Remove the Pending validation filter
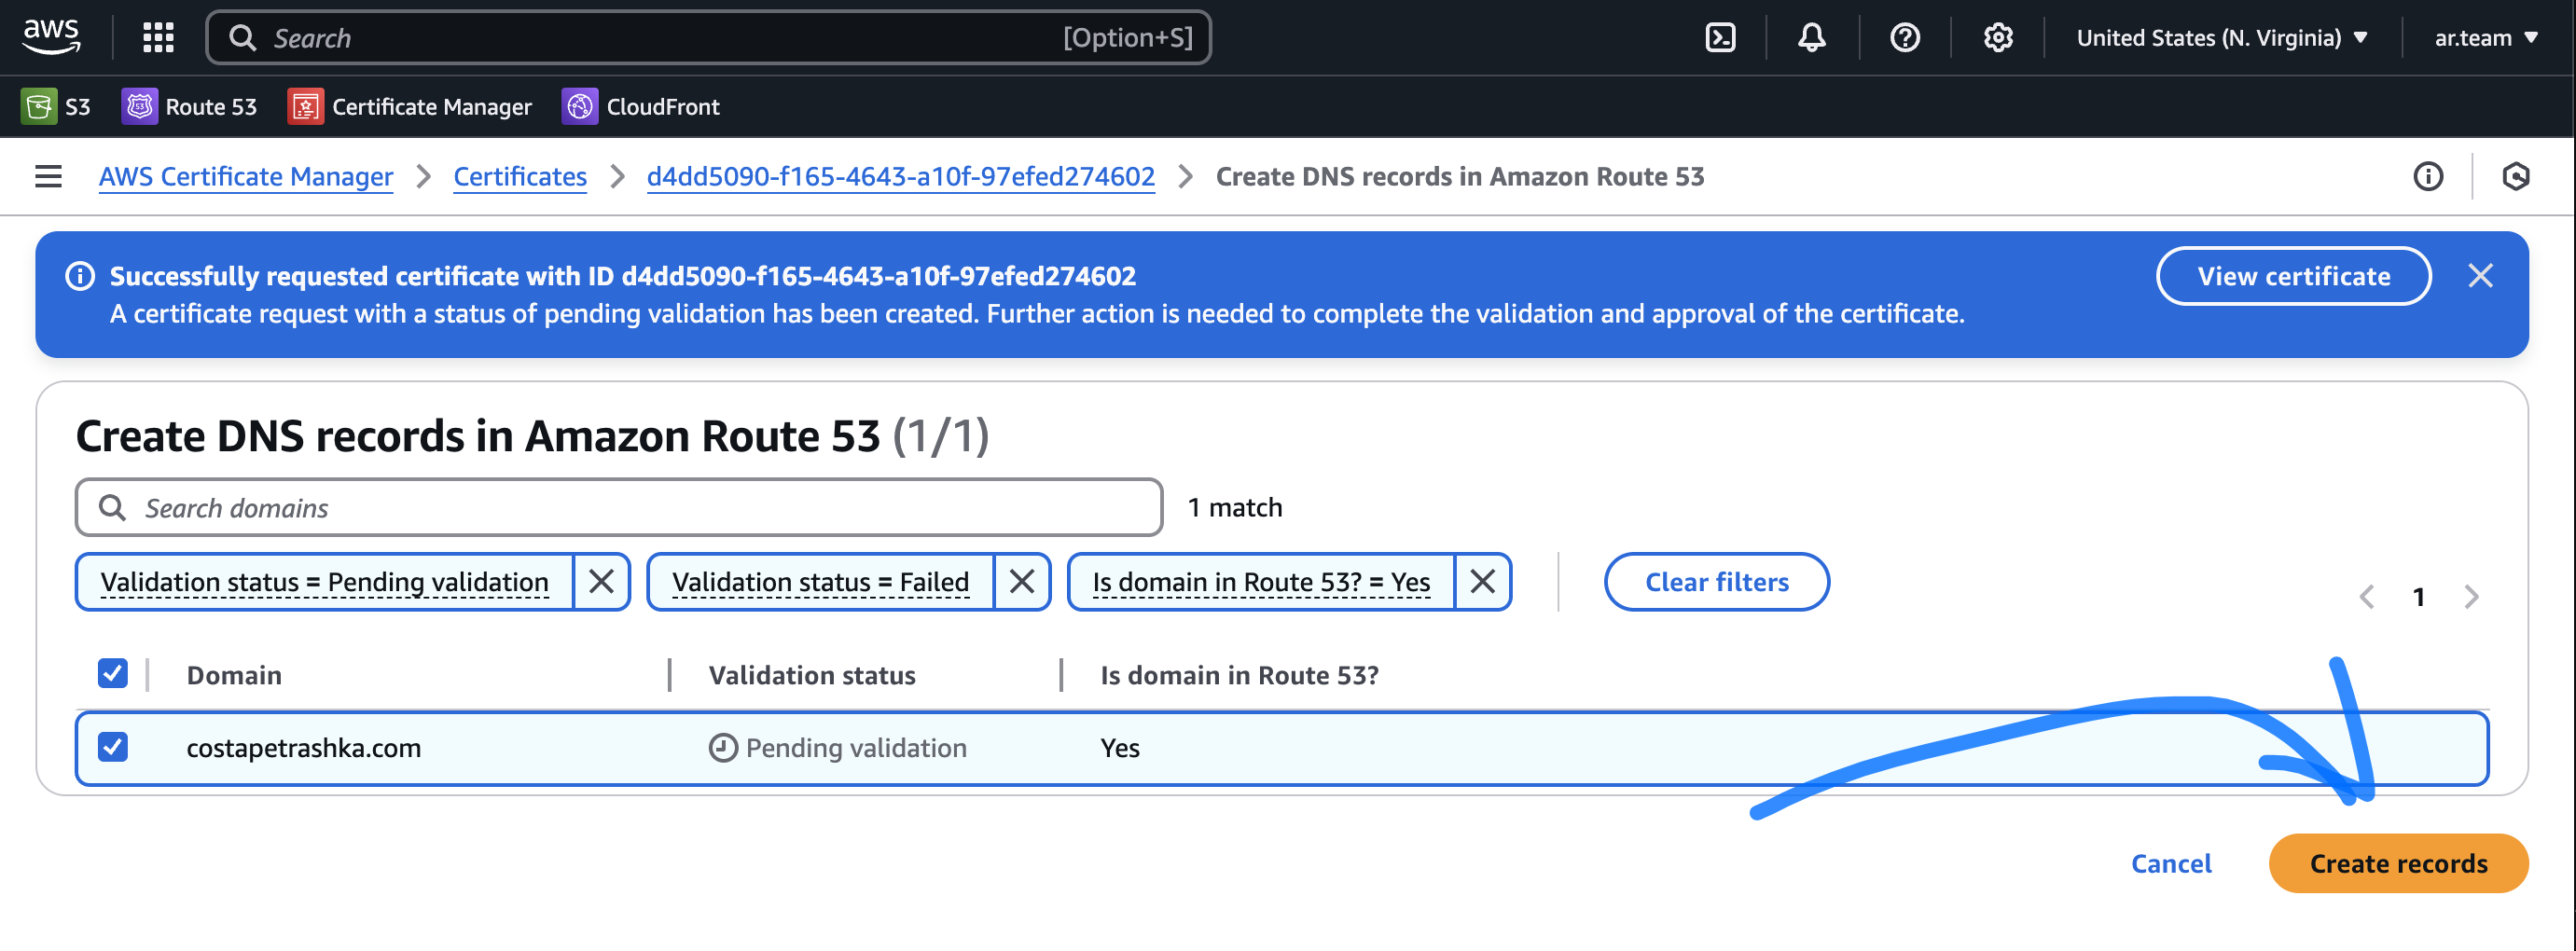This screenshot has width=2576, height=951. pyautogui.click(x=601, y=581)
